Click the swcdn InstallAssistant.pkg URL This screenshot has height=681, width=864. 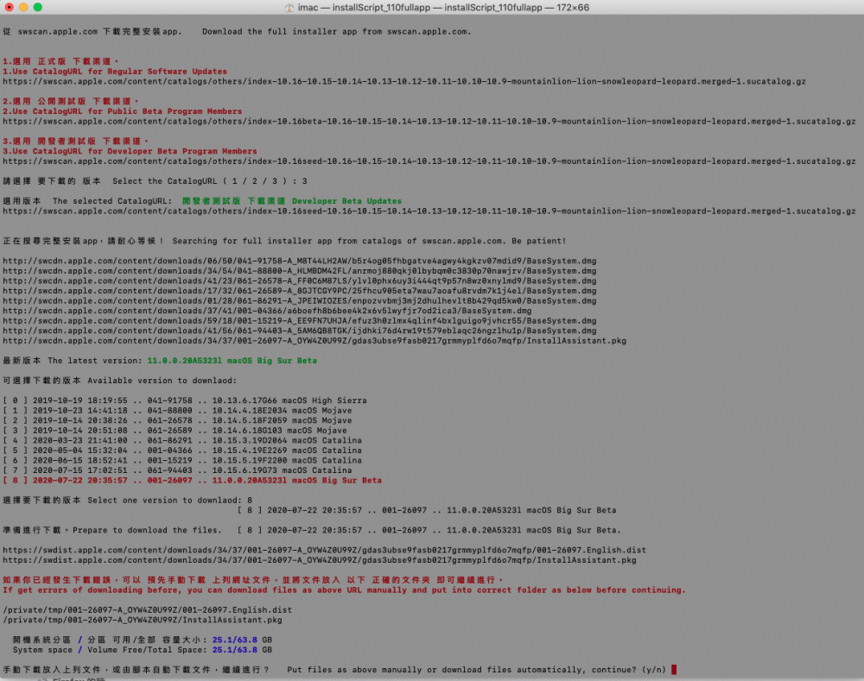point(314,341)
